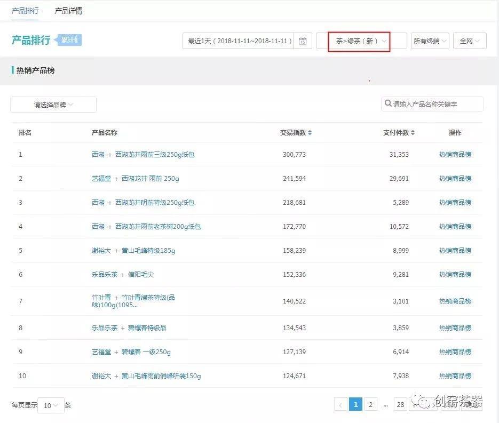
Task: Click payment count 31,353
Action: click(x=399, y=155)
